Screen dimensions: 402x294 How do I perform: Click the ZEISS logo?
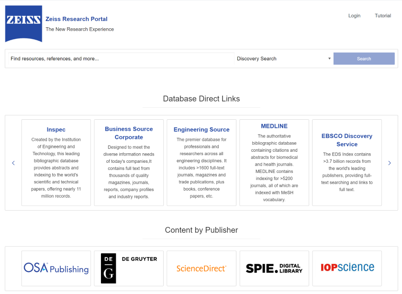pos(23,23)
